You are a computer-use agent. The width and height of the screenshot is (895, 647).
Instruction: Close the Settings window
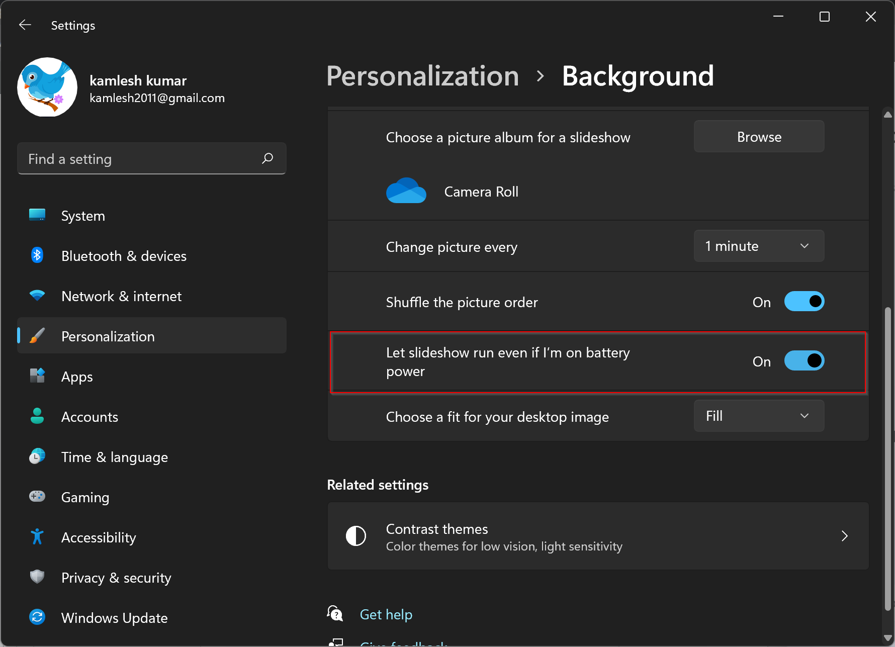coord(871,17)
